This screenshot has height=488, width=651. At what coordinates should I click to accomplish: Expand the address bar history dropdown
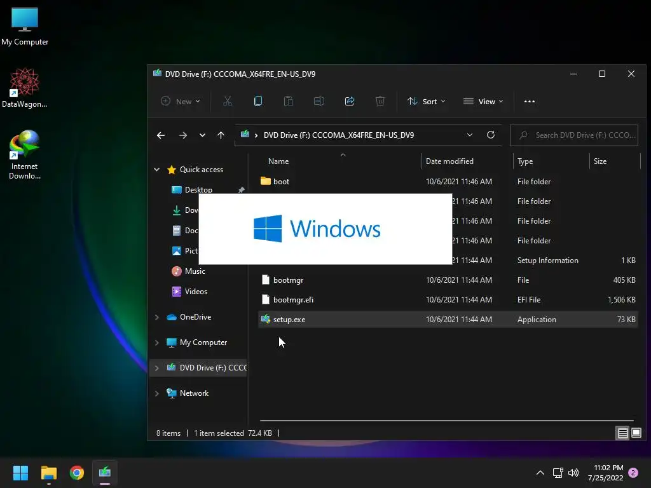470,135
